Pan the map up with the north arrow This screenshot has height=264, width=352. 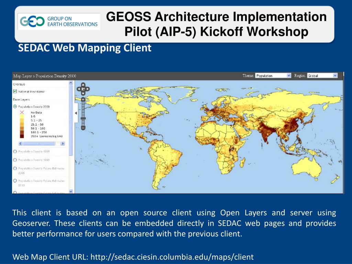83,85
